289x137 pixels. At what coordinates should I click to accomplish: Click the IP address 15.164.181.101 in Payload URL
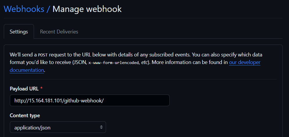click(x=46, y=101)
